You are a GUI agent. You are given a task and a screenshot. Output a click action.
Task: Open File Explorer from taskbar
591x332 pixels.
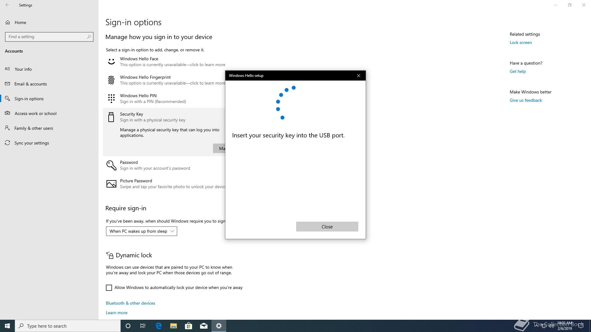pos(174,326)
